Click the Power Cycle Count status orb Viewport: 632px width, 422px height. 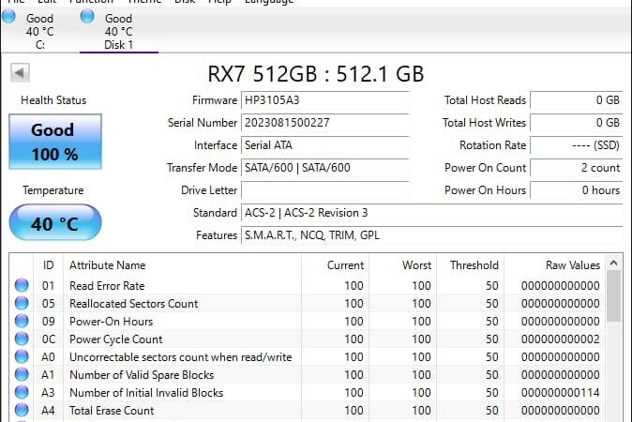21,339
